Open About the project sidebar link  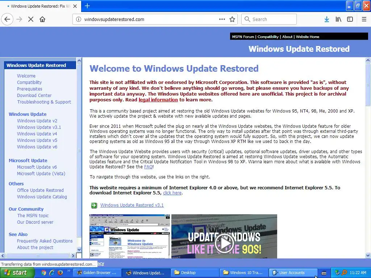click(x=35, y=248)
